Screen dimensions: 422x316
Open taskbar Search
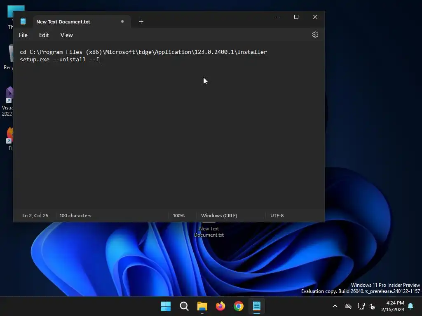(x=184, y=306)
